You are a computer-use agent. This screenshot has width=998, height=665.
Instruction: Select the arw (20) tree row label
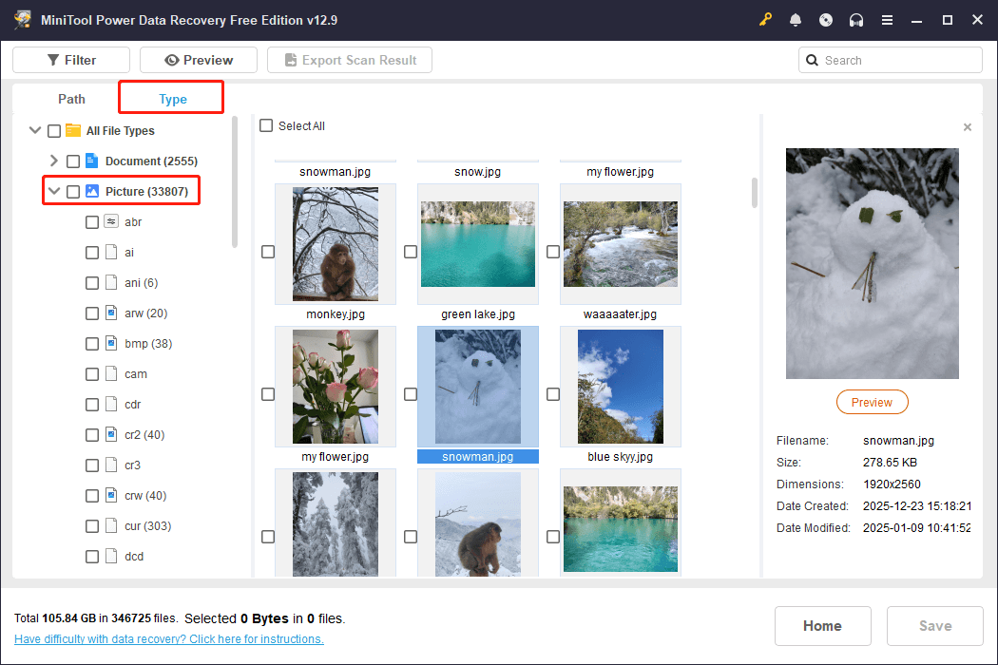(x=145, y=313)
